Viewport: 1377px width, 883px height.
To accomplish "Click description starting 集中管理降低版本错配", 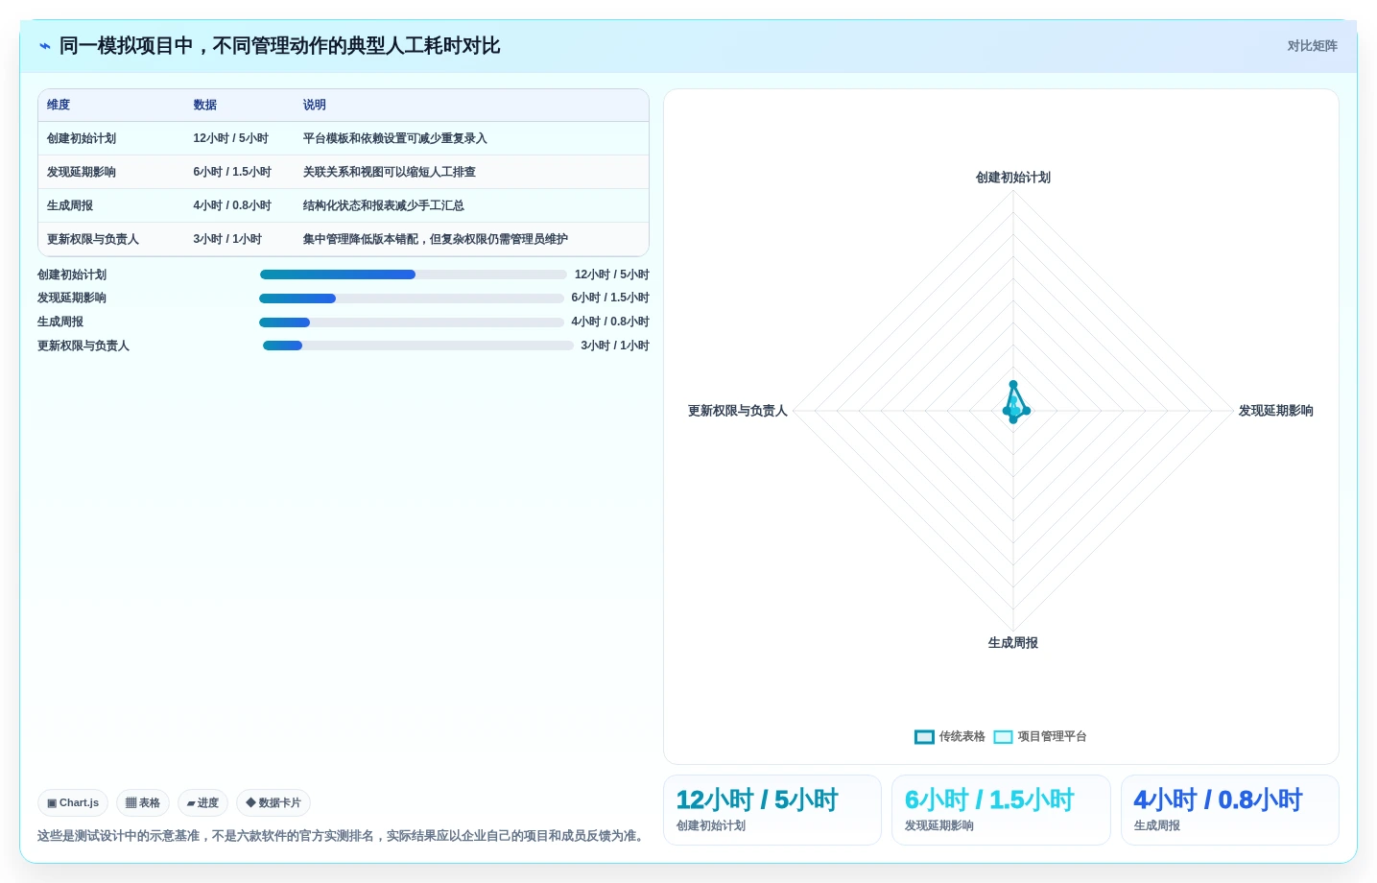I will [x=436, y=239].
